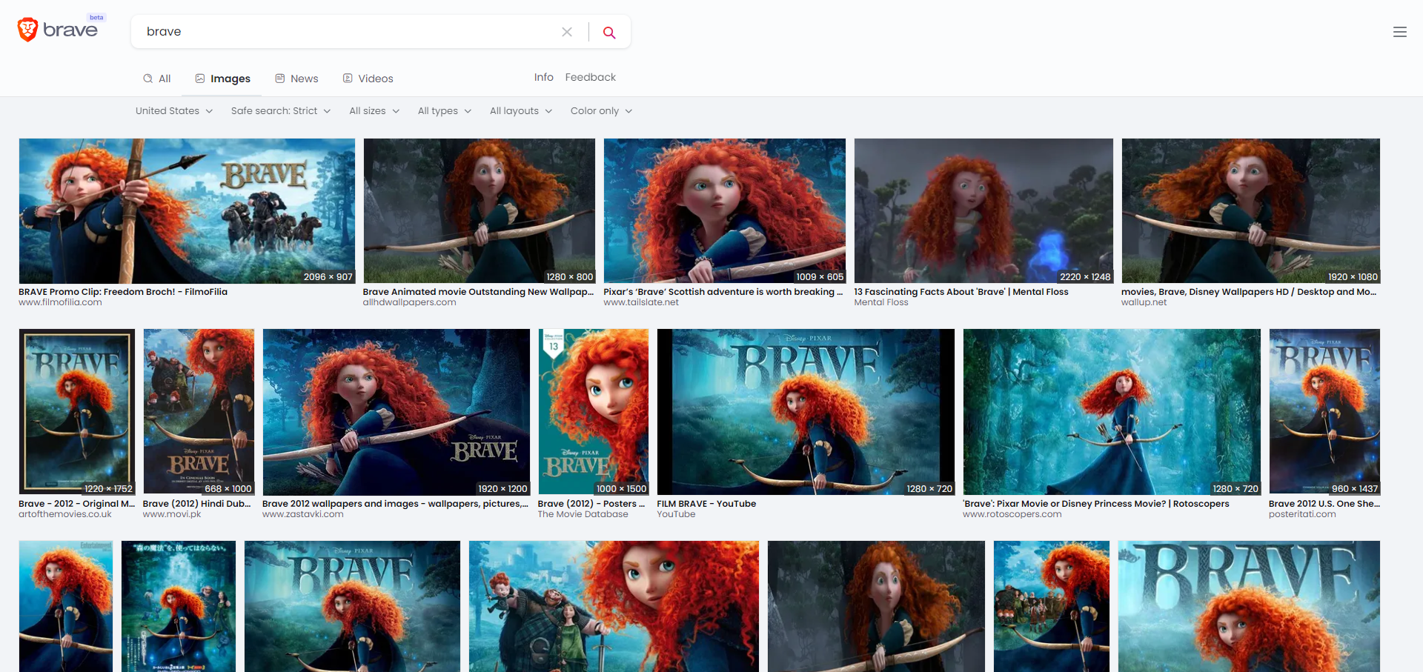Open the 1000 × 1500 Movie Database poster

click(x=594, y=412)
